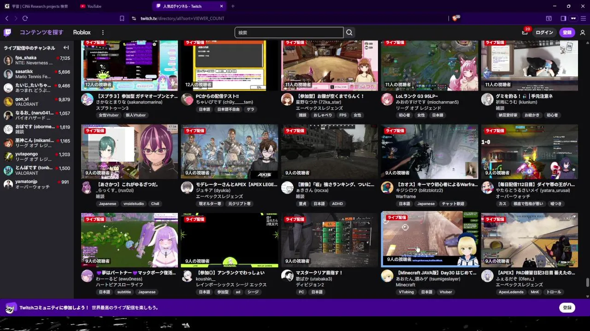590x331 pixels.
Task: Click the ADHD tag
Action: coord(337,204)
